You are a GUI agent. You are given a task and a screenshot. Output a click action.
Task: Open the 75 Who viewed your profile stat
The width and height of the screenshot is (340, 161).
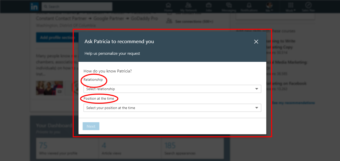coord(67,148)
